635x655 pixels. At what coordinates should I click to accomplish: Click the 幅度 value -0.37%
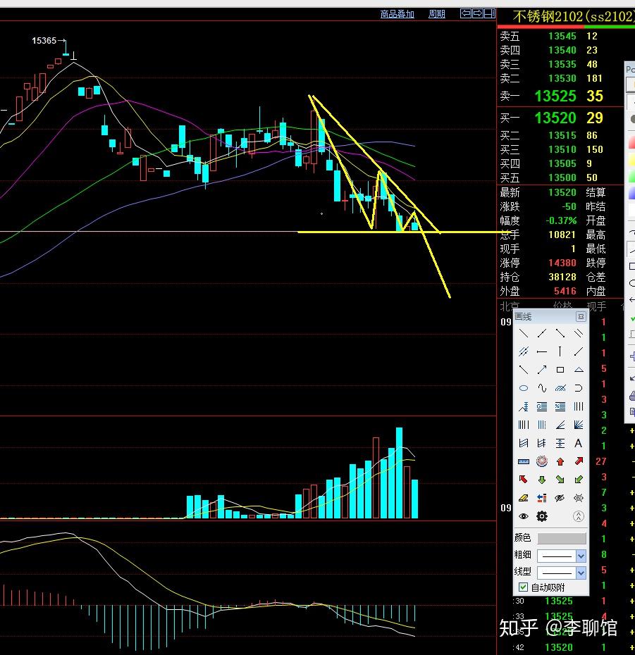tap(562, 221)
